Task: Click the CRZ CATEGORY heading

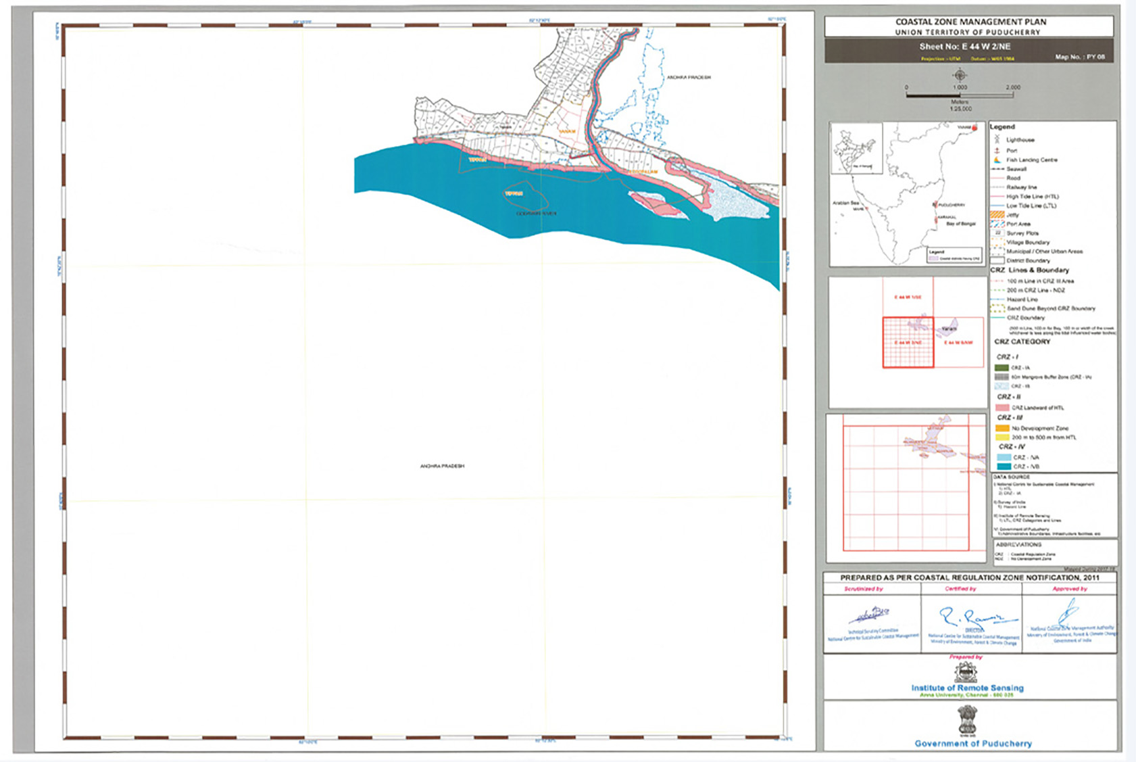Action: [x=1022, y=341]
